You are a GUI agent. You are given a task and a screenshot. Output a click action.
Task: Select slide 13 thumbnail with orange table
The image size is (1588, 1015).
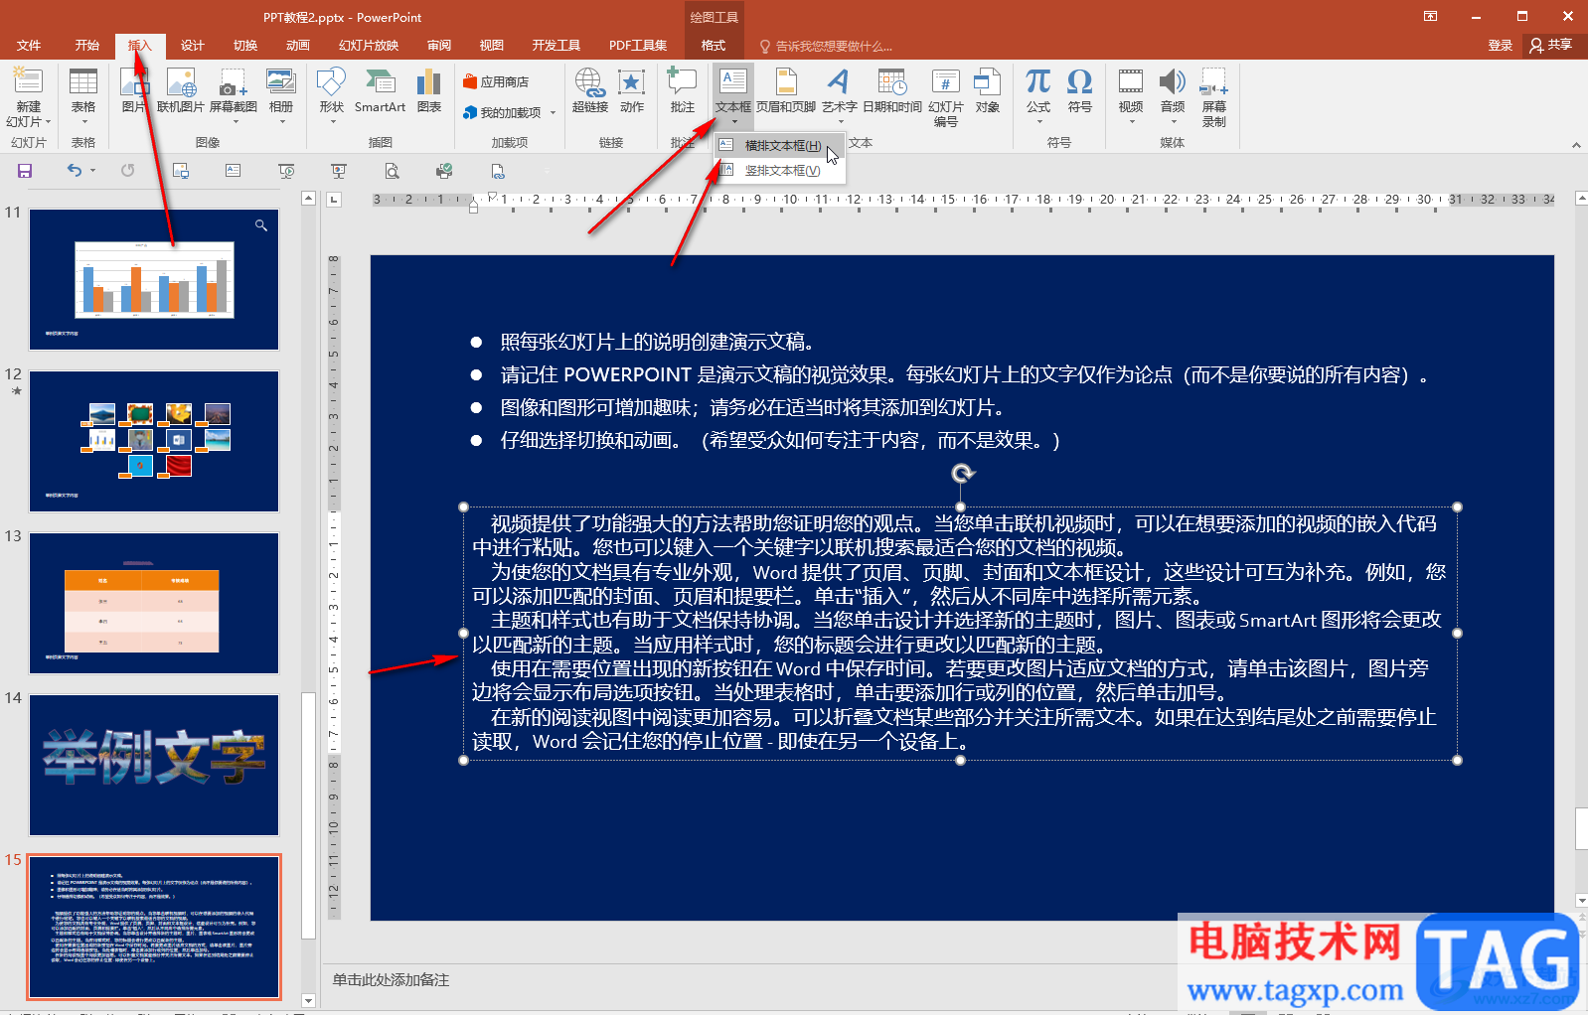pyautogui.click(x=154, y=603)
